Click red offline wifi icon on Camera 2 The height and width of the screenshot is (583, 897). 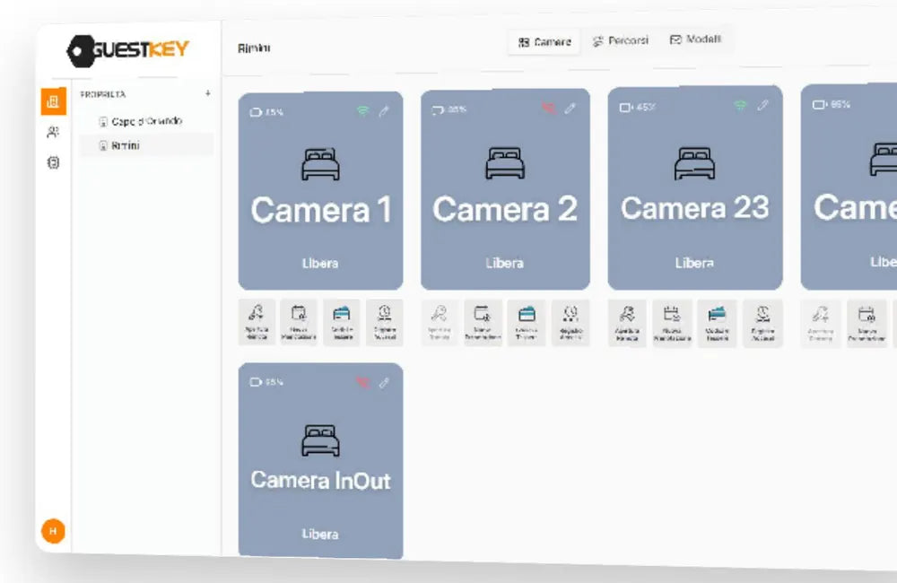(549, 108)
